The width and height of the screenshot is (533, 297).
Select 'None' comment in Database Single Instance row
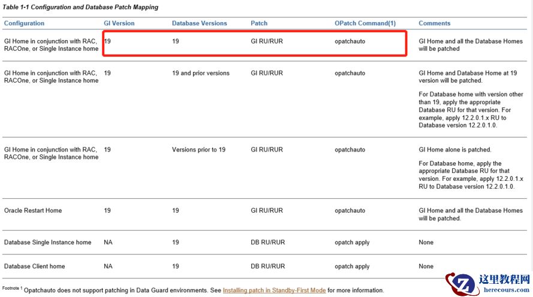click(426, 243)
